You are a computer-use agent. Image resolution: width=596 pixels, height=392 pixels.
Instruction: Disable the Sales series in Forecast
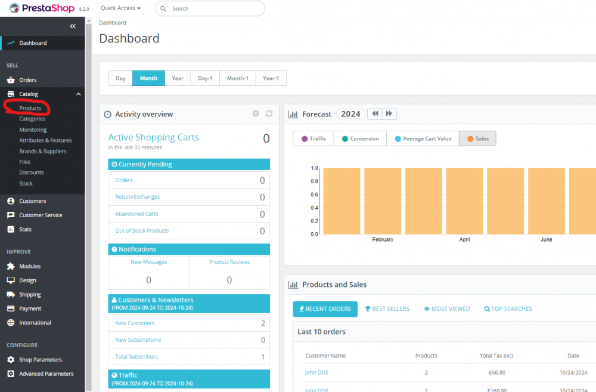coord(477,138)
